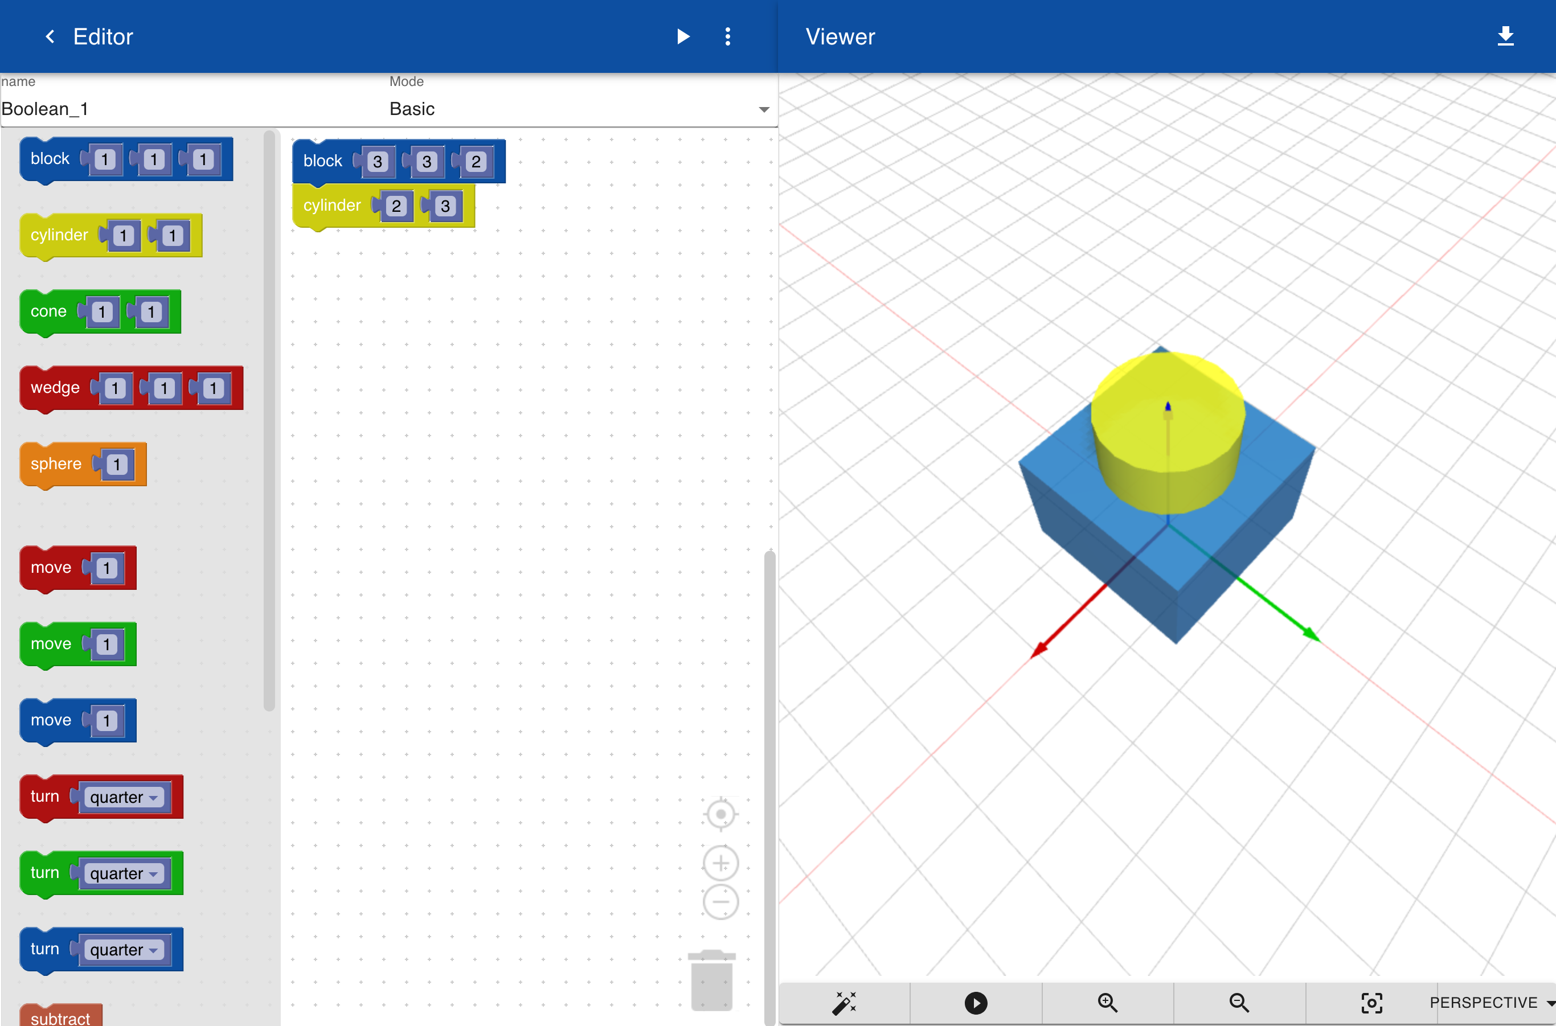Edit value 2 of the workspace block
The height and width of the screenshot is (1026, 1556).
coord(476,162)
